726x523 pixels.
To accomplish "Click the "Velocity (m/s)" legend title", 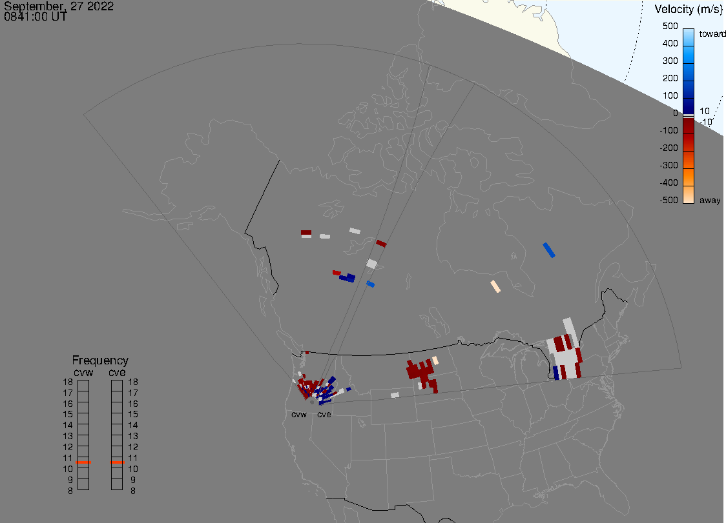I will click(x=689, y=9).
